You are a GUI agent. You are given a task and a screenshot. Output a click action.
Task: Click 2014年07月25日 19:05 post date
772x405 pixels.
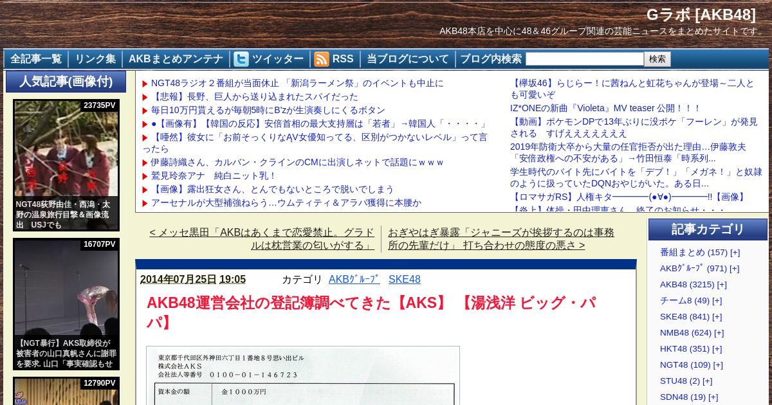(193, 279)
